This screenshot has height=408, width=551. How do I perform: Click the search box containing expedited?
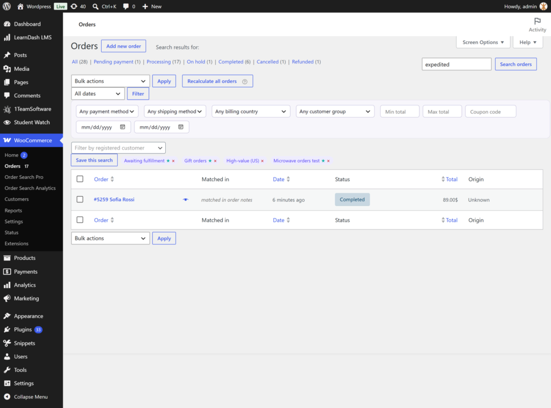456,65
